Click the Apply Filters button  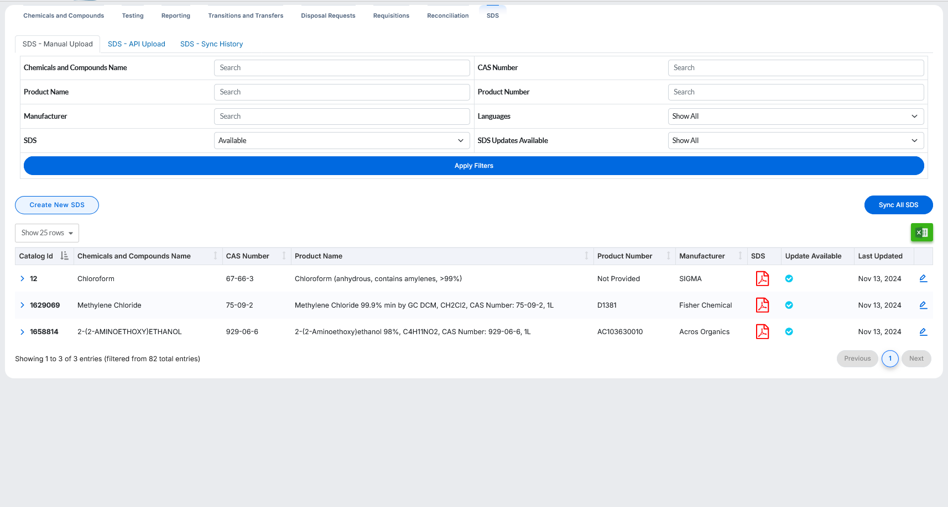pyautogui.click(x=473, y=165)
